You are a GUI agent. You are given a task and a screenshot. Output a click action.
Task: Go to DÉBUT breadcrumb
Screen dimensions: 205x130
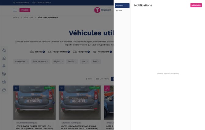coord(16,17)
